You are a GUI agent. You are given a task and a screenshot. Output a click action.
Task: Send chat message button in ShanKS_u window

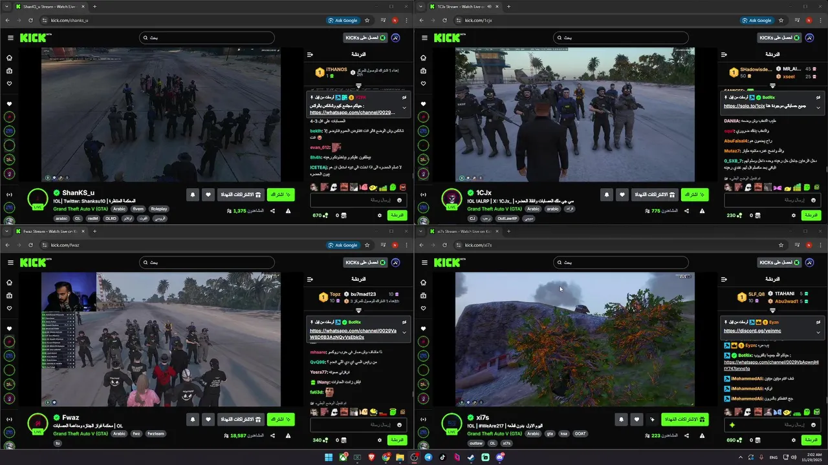click(x=397, y=215)
